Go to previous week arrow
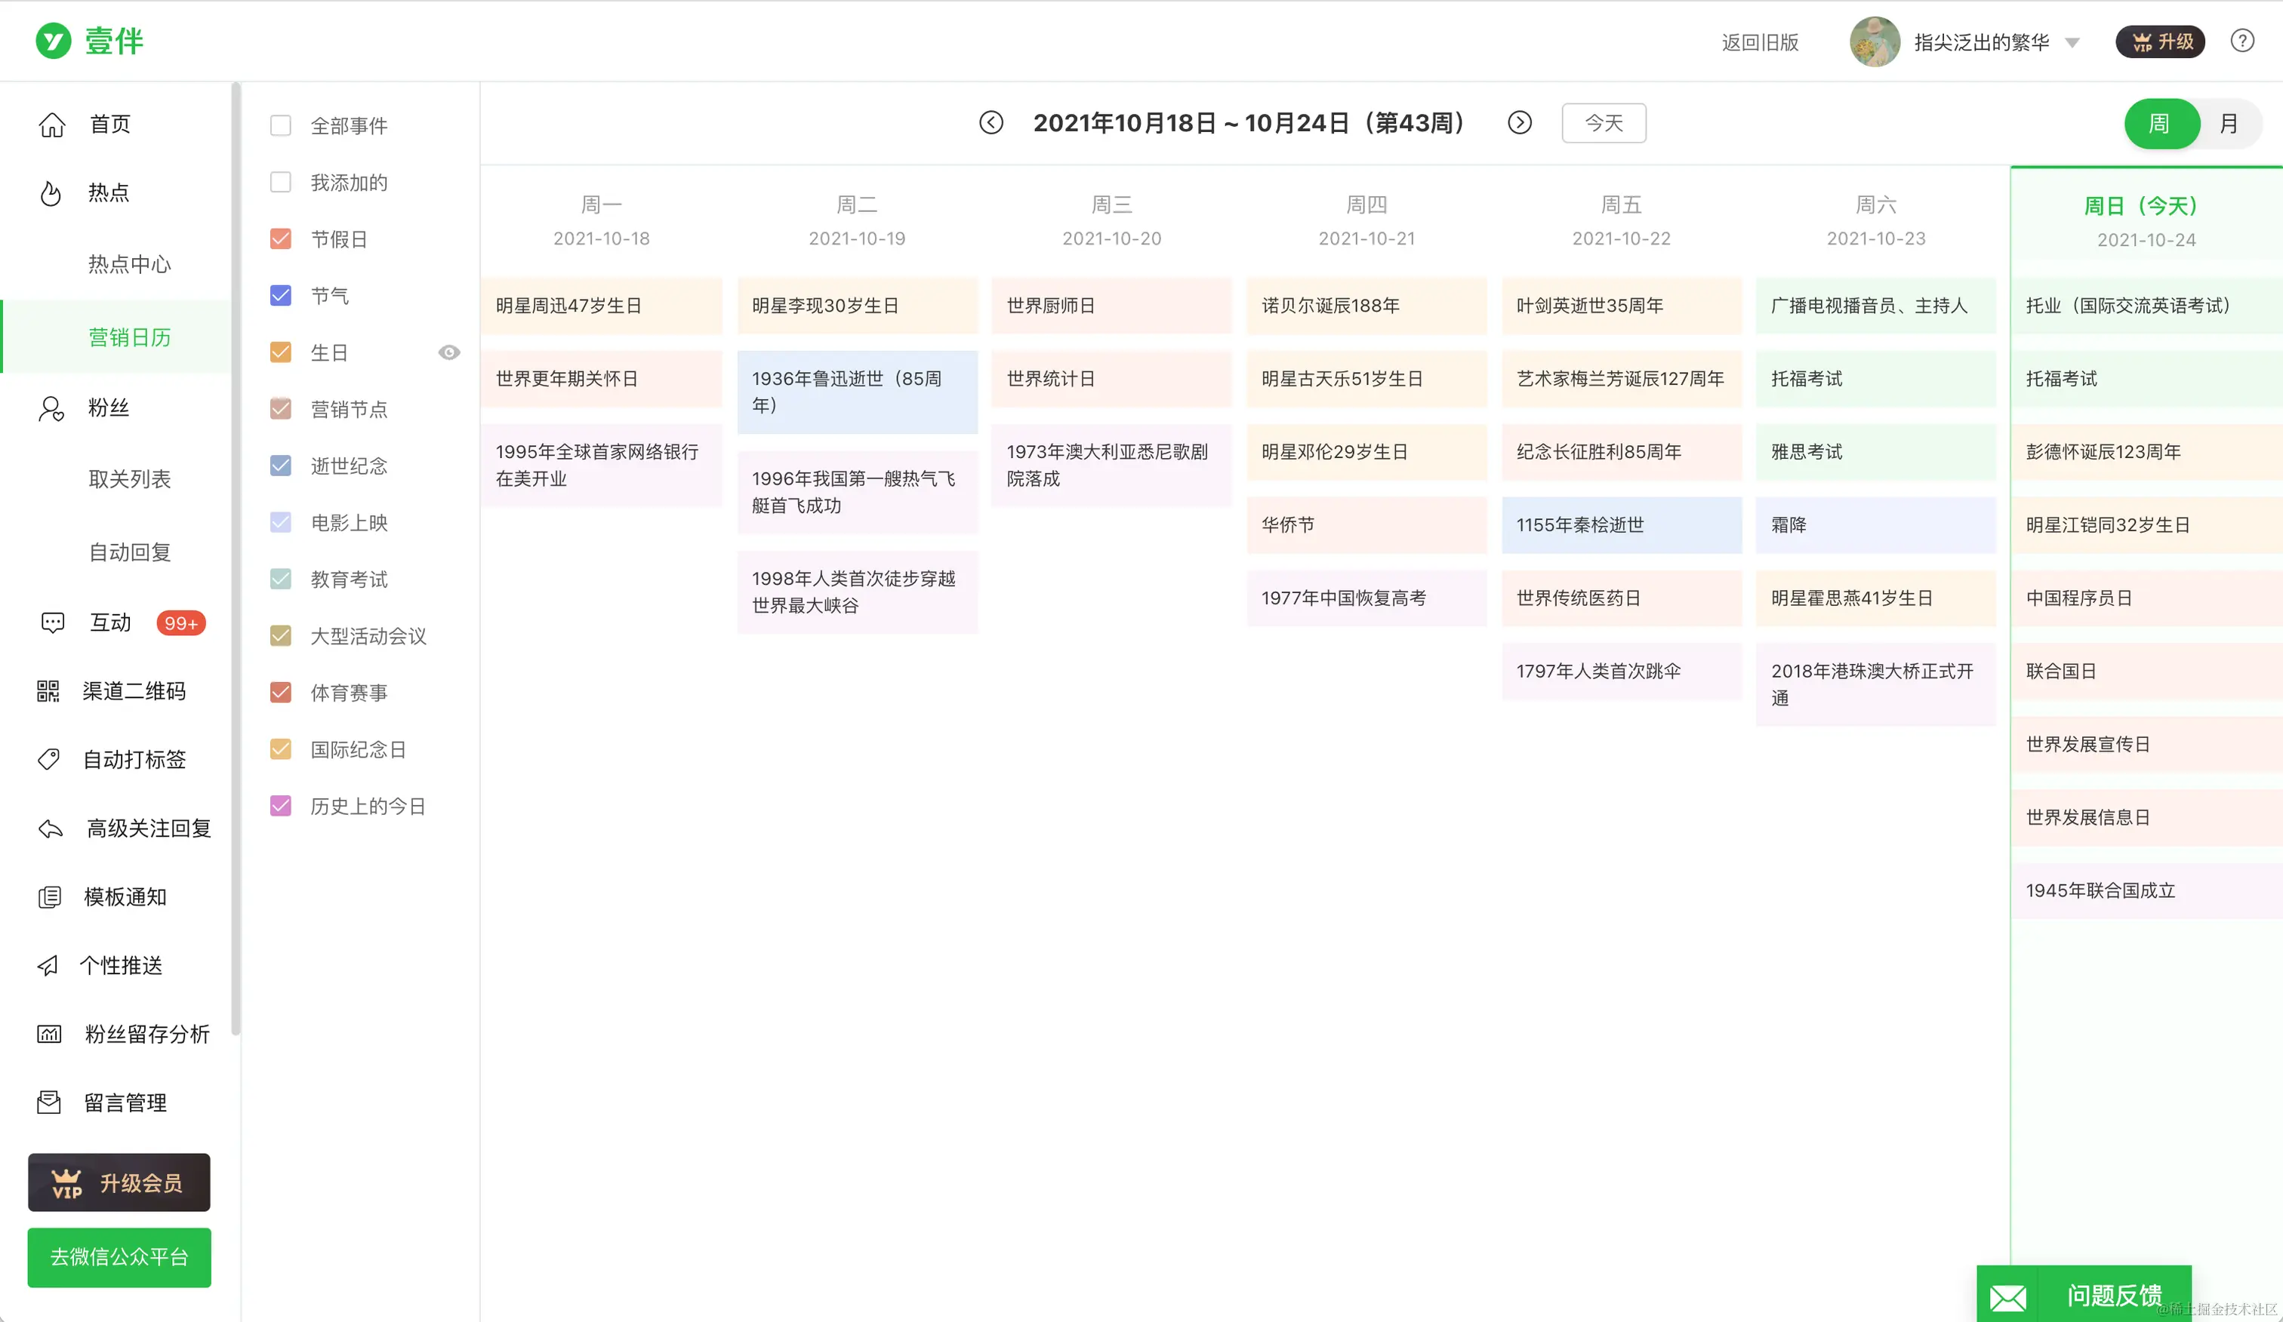2283x1322 pixels. pos(991,123)
